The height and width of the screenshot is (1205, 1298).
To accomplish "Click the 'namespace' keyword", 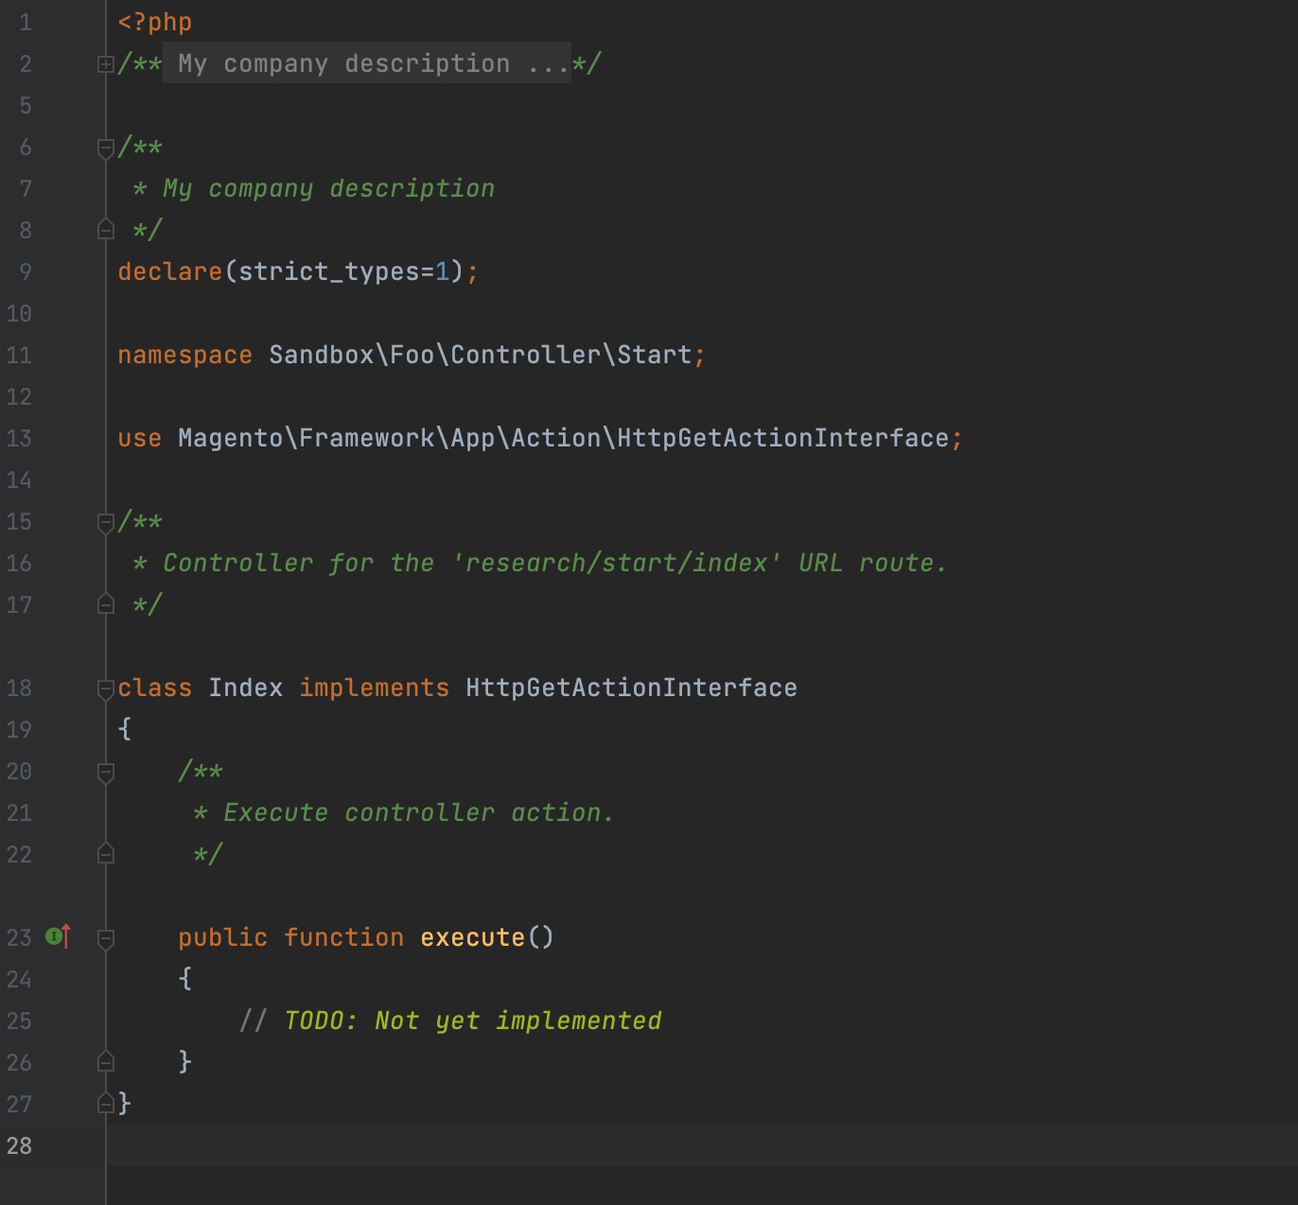I will point(185,355).
